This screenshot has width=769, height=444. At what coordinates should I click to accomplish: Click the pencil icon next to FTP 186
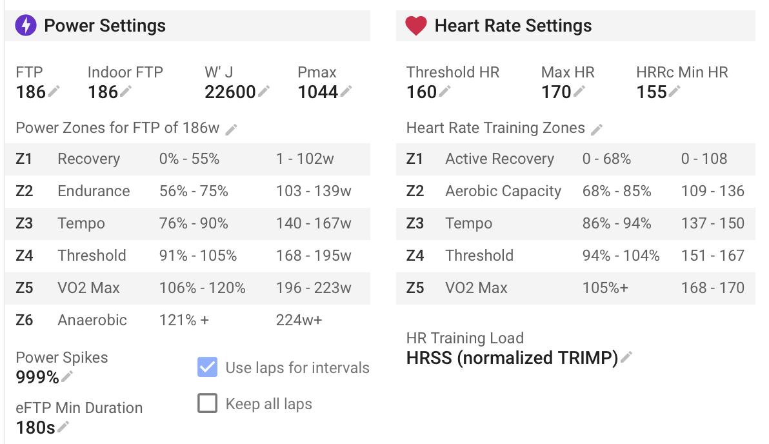[x=54, y=92]
